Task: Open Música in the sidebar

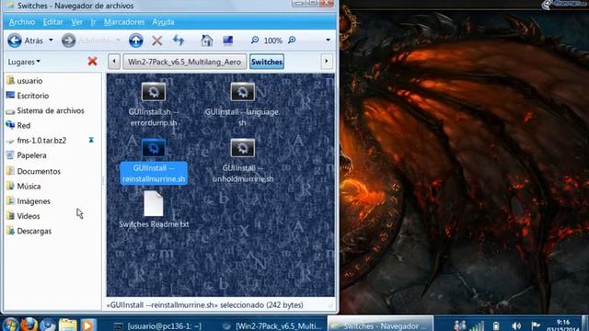Action: (x=29, y=186)
